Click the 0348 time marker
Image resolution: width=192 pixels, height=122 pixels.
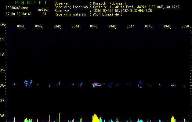[x=149, y=26]
